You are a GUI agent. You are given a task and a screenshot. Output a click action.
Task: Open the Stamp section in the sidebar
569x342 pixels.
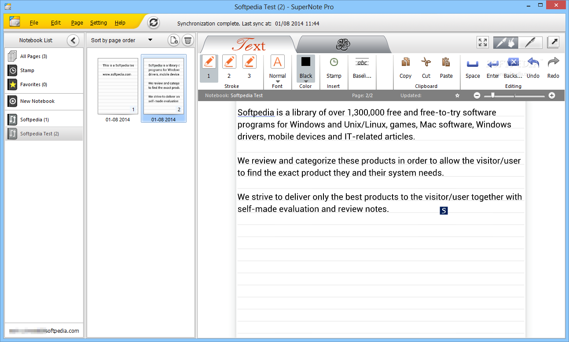pos(44,70)
